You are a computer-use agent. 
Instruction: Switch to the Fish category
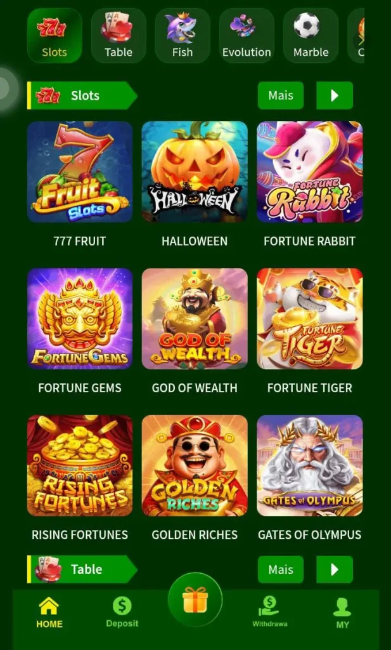click(x=183, y=36)
